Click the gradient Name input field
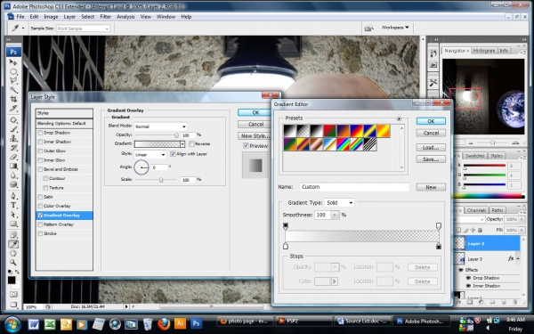 click(x=354, y=187)
